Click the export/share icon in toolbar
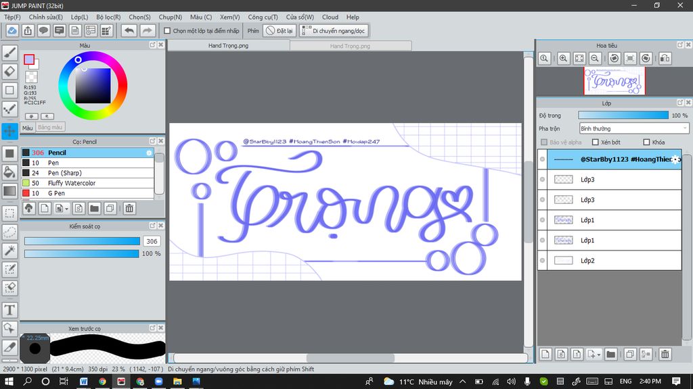The image size is (693, 389). coord(28,31)
